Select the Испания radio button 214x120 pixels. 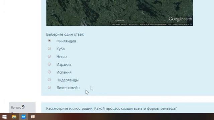[49, 72]
